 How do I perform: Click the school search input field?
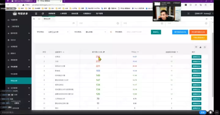[136, 32]
